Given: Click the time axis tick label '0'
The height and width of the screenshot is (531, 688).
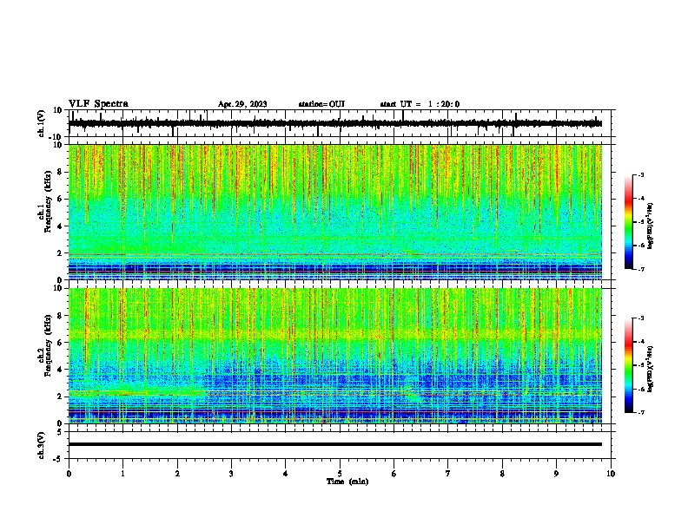Looking at the screenshot, I should click(69, 474).
